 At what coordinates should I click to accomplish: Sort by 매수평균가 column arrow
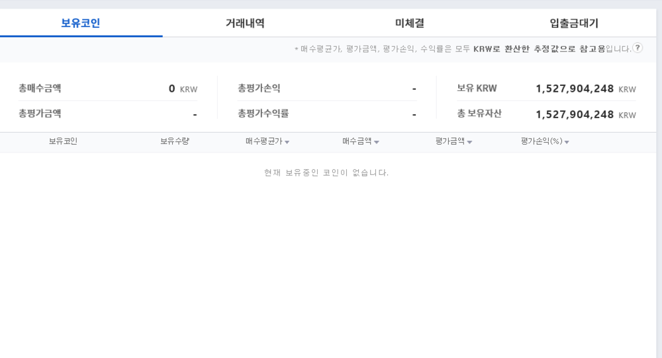[x=287, y=142]
